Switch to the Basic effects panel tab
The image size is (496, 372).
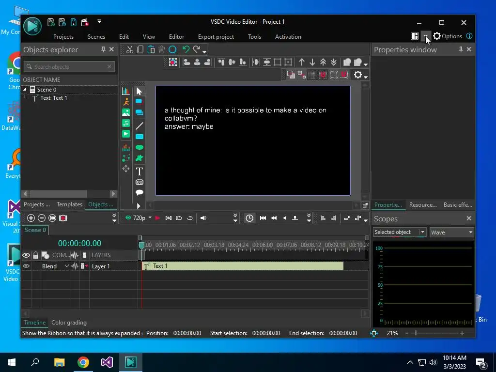pyautogui.click(x=458, y=205)
